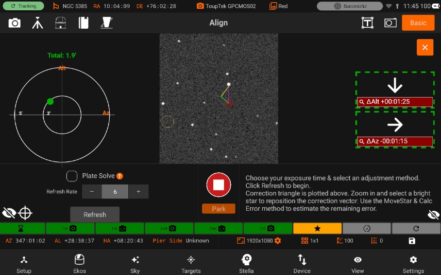Image resolution: width=441 pixels, height=275 pixels.
Task: Open the camera capture module icon
Action: [x=14, y=23]
